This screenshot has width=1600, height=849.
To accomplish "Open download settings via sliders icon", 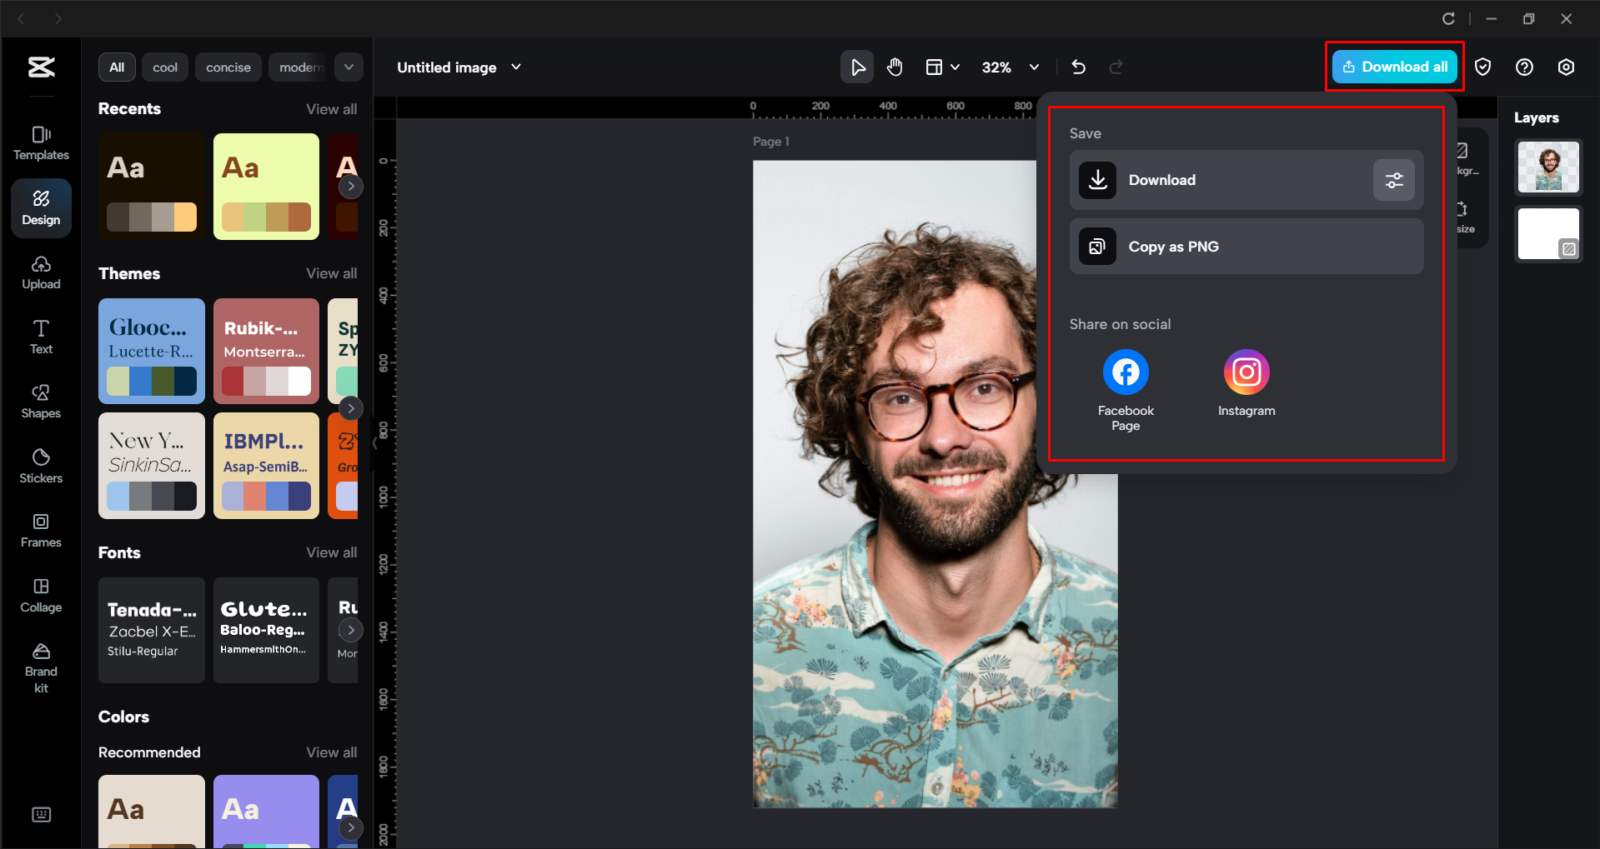I will coord(1393,180).
